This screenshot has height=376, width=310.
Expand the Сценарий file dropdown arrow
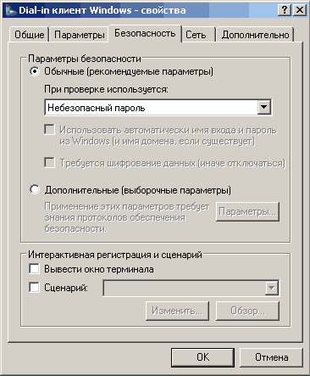[272, 288]
